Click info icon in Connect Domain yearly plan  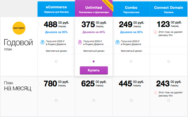[155, 32]
